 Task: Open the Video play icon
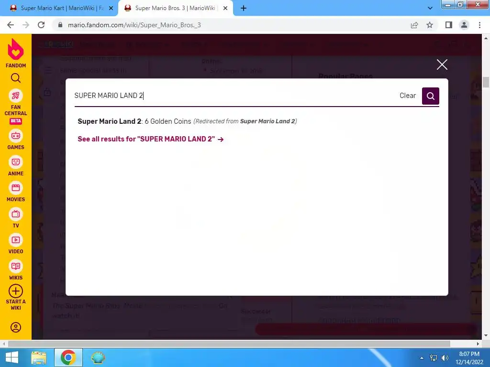[x=16, y=240]
